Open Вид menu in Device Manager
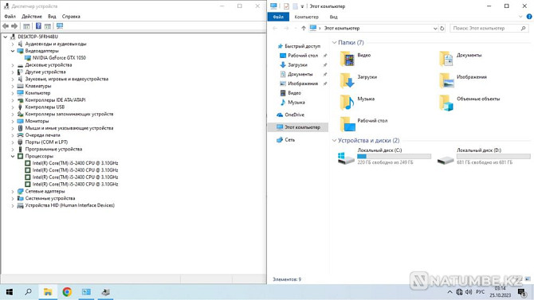Screen dimensions: 534x300 point(52,17)
